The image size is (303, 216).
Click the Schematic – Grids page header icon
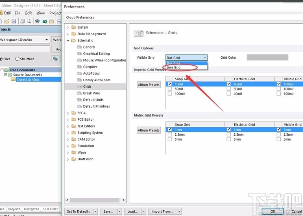(138, 33)
